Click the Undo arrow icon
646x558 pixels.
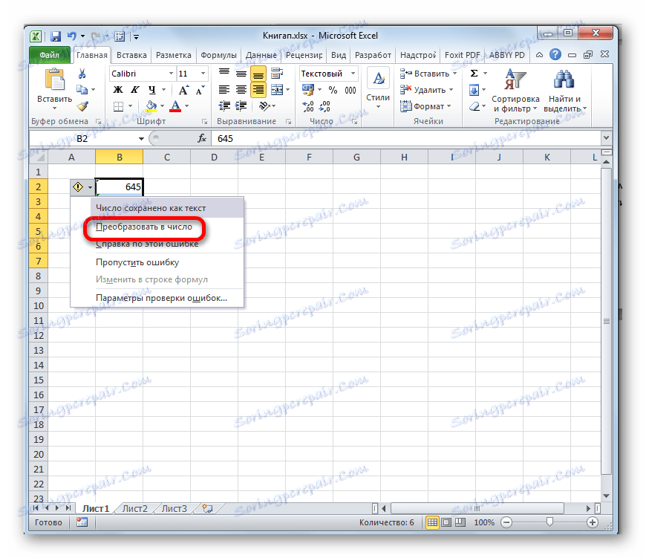(x=72, y=36)
